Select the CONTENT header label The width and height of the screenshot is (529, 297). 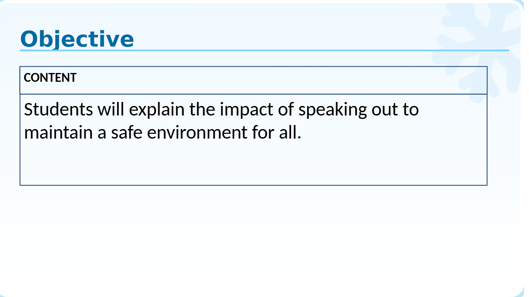(x=50, y=78)
